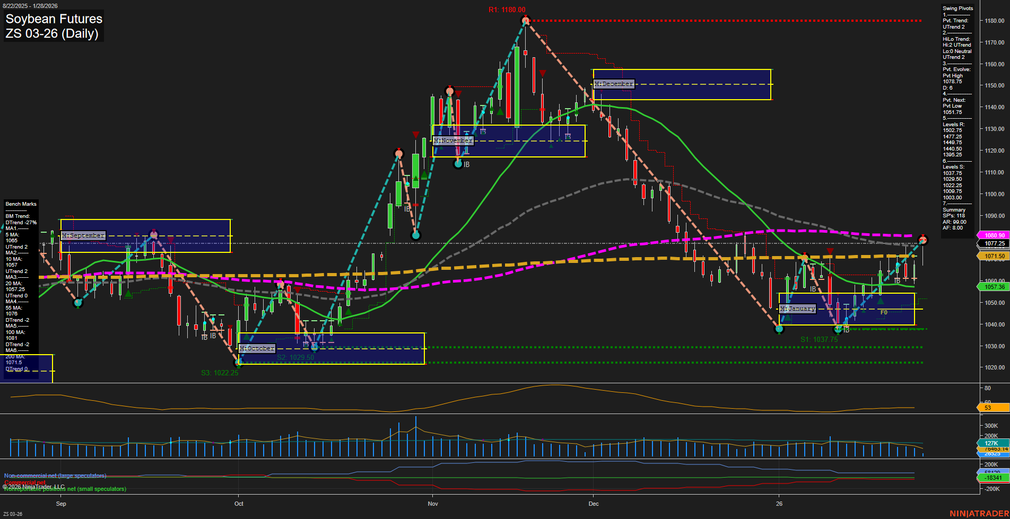Click the S3: 1022.25 support label
1010x519 pixels.
(219, 372)
